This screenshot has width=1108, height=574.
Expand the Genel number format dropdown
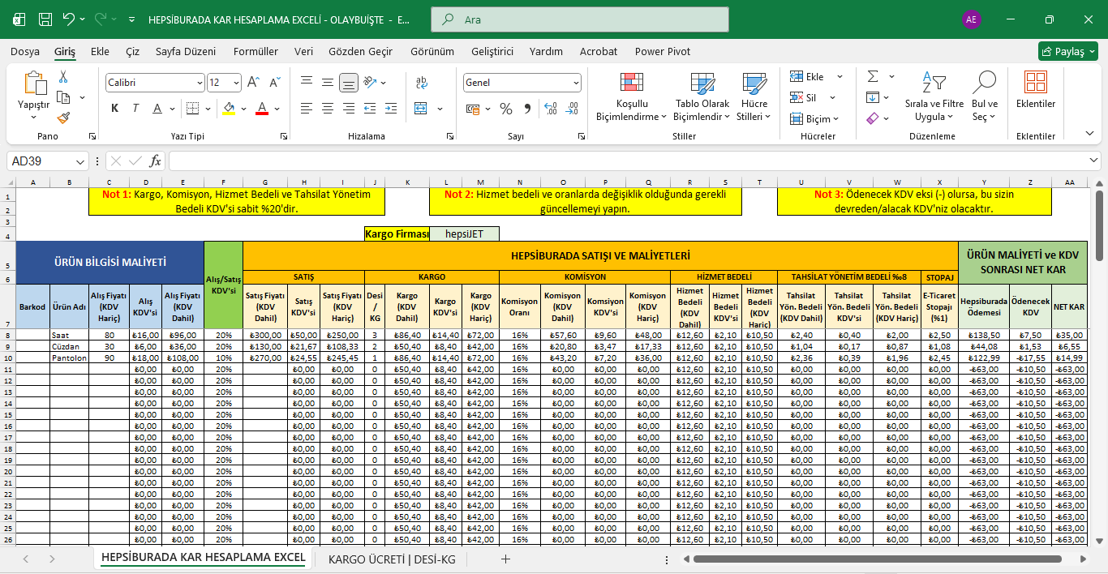click(576, 83)
